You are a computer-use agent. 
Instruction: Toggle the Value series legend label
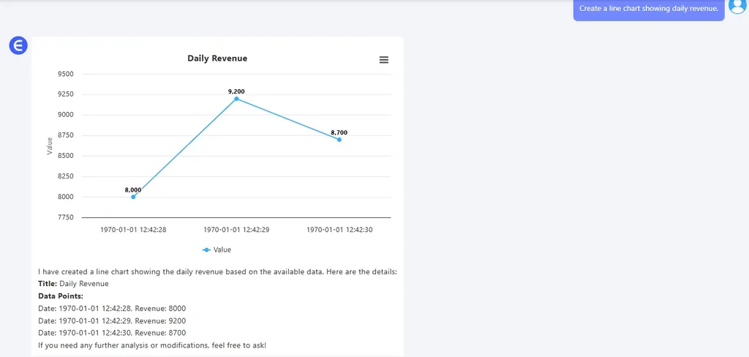(222, 250)
